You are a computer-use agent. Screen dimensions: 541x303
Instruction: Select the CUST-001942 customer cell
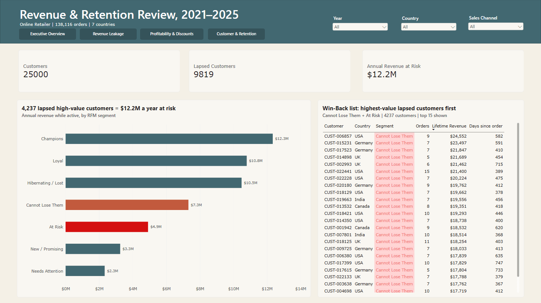[x=338, y=228]
